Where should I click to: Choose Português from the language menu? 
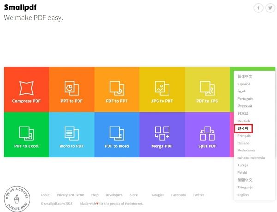[x=245, y=98]
